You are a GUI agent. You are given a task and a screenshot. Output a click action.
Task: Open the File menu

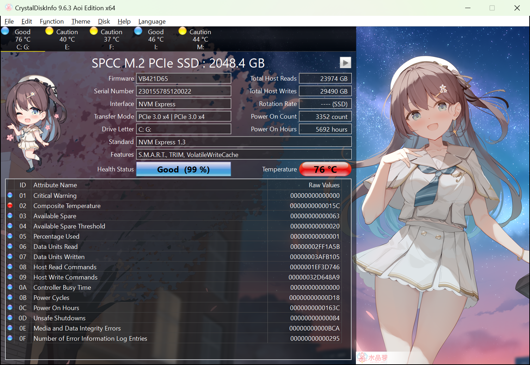point(9,21)
